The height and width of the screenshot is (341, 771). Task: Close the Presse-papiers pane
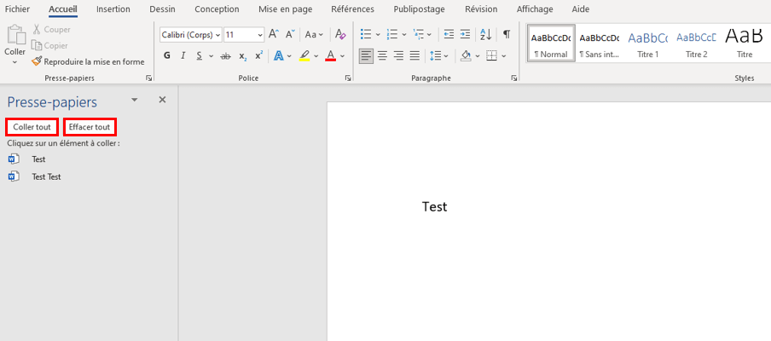pyautogui.click(x=162, y=100)
